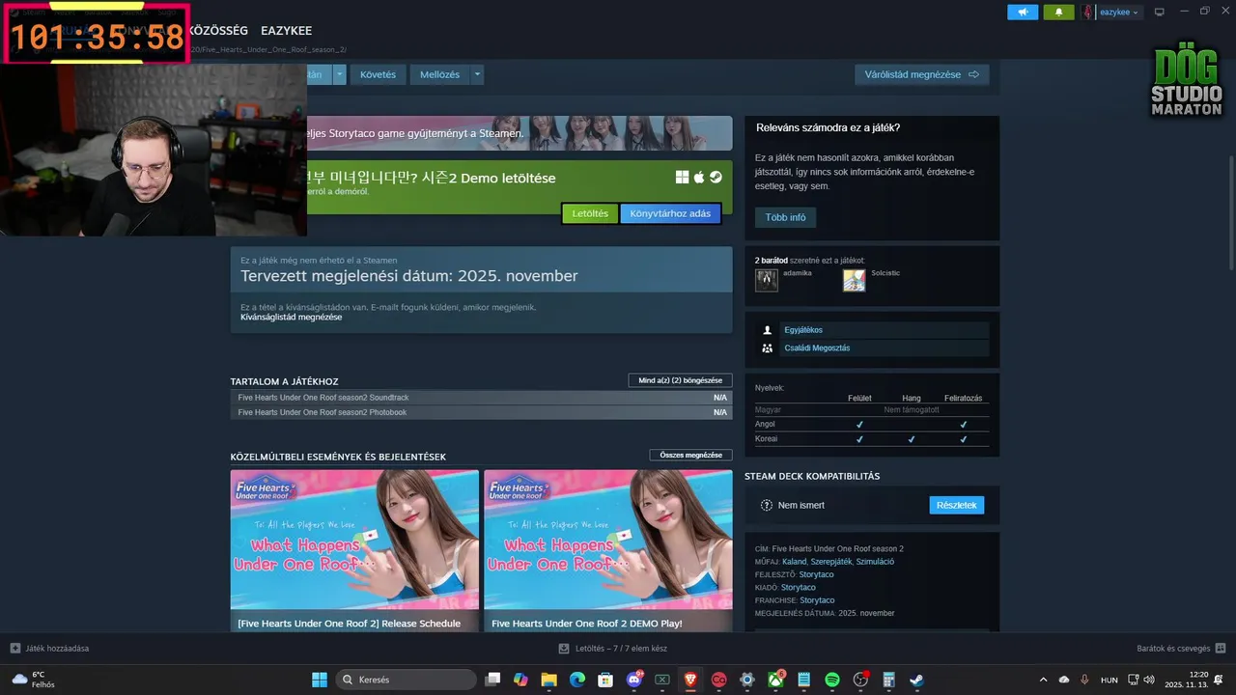
Task: Open friend adamika's avatar
Action: 767,280
